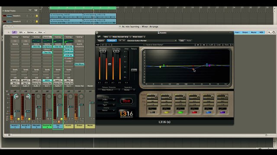Click the Out Ceiling slider handle
Viewport: 277px width, 155px height.
tap(116, 51)
